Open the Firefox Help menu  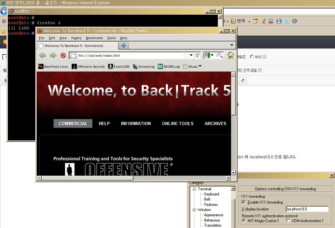(123, 38)
